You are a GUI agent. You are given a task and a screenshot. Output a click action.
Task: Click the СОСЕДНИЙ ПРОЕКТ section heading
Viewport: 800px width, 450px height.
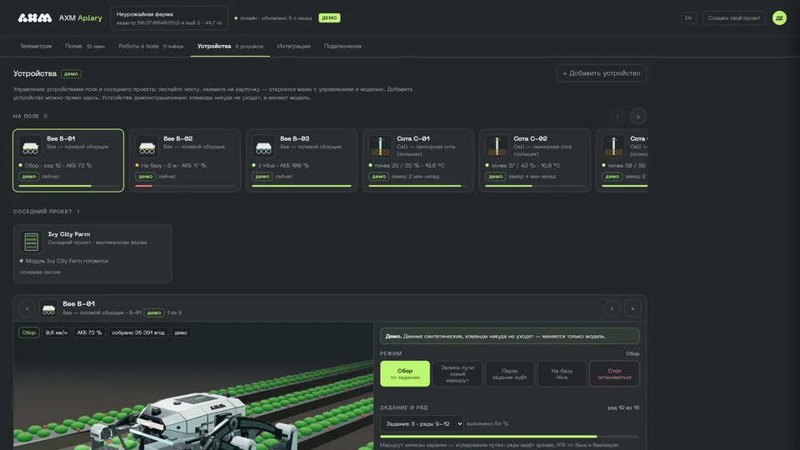[x=42, y=211]
